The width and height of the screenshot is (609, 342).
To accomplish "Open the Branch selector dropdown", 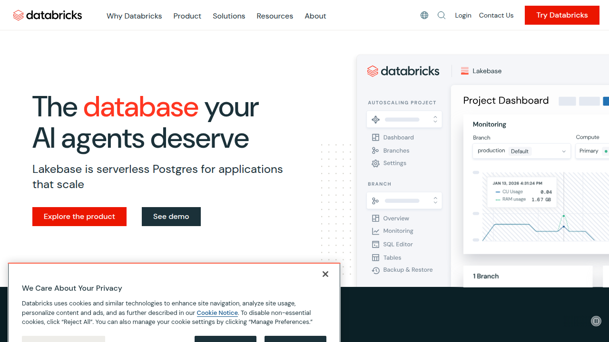I will (x=404, y=201).
